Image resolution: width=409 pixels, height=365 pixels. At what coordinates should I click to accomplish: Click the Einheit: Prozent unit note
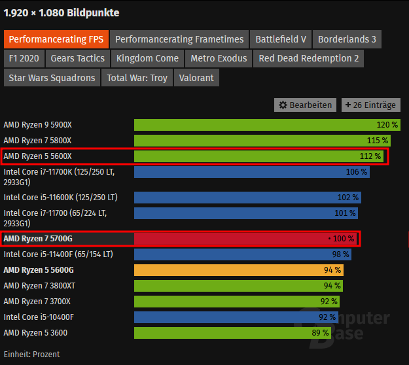32,355
